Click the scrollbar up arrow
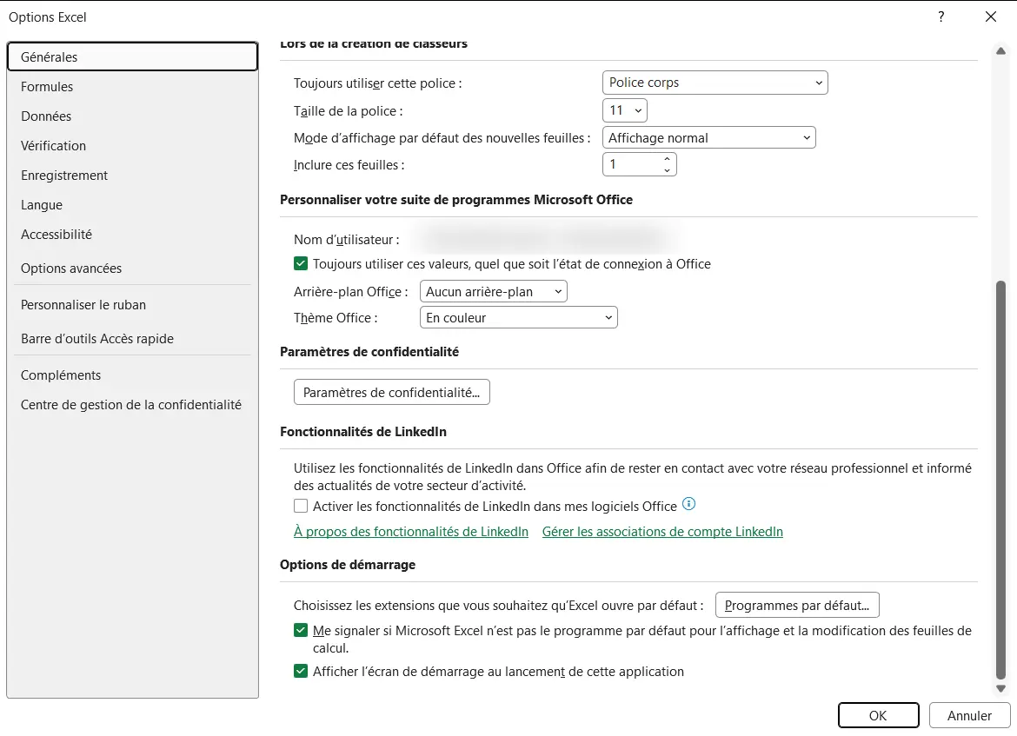The width and height of the screenshot is (1017, 736). pyautogui.click(x=1000, y=50)
